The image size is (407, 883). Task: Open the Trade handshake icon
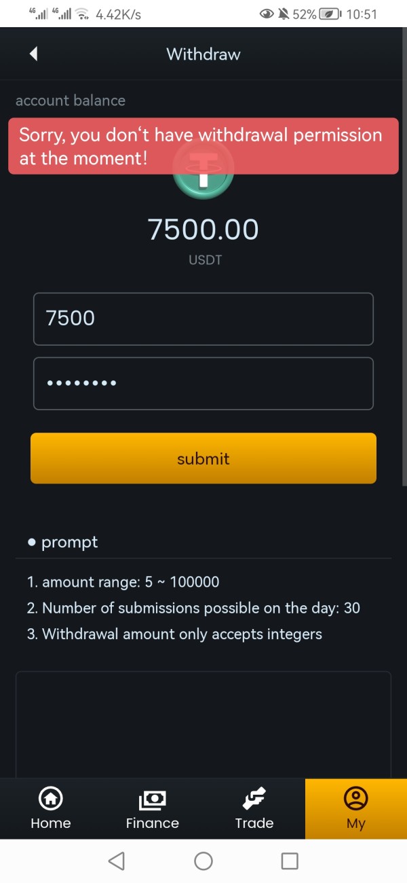tap(254, 799)
